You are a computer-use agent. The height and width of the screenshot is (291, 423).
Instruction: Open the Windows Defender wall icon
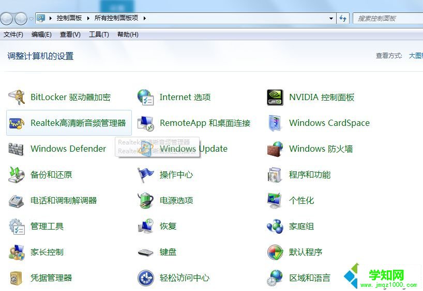tap(16, 149)
